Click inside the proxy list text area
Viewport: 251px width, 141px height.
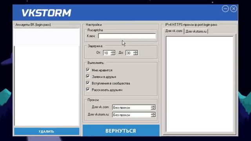[x=200, y=84]
